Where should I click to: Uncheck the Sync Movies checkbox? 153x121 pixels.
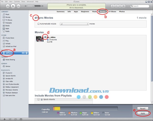tap(36, 18)
